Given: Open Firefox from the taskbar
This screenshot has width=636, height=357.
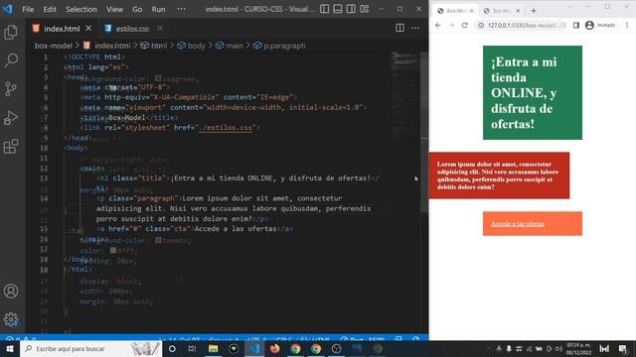Looking at the screenshot, I should 274,348.
